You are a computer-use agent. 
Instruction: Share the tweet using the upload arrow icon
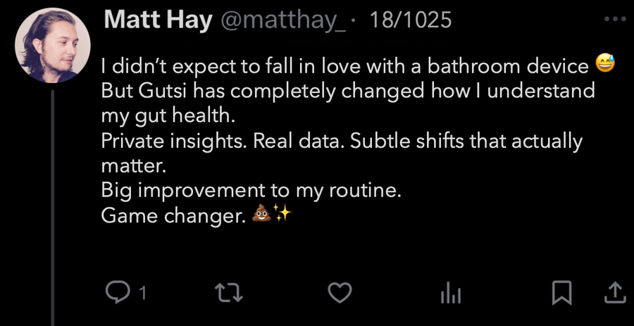pyautogui.click(x=614, y=292)
